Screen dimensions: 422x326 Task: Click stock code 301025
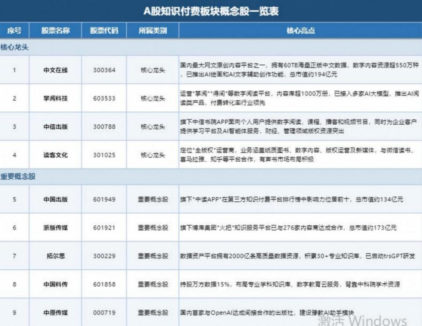(104, 155)
